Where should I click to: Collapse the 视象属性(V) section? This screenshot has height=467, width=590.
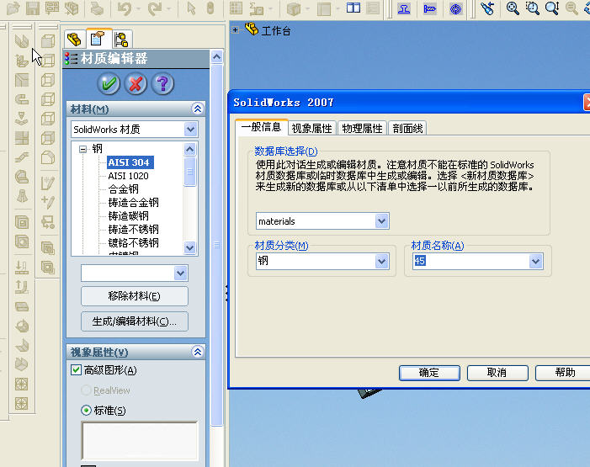coord(198,352)
